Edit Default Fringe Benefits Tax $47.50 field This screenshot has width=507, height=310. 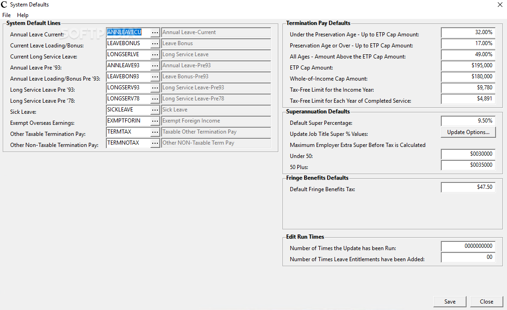tap(468, 187)
